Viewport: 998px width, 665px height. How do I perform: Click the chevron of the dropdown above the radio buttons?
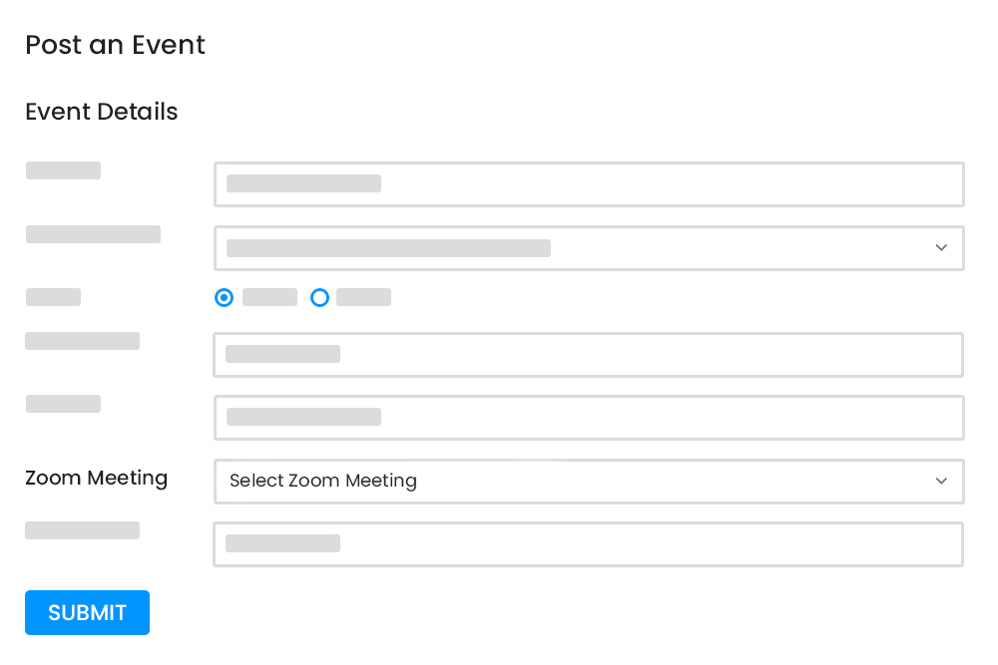941,248
